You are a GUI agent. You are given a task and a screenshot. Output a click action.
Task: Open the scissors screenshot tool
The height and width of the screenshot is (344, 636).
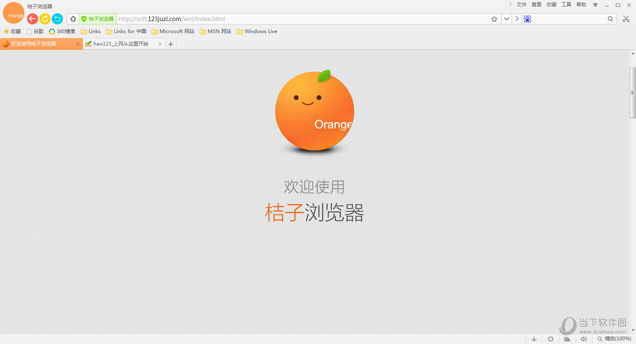[x=626, y=19]
